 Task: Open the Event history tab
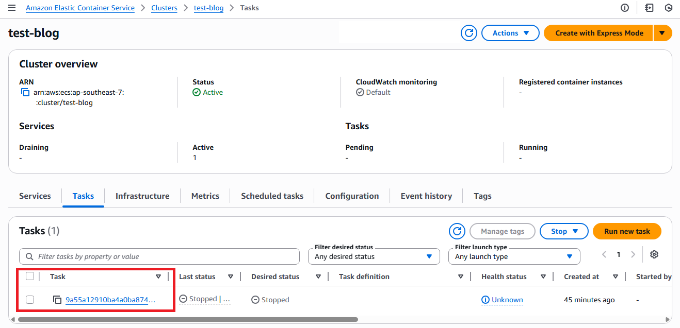(426, 196)
